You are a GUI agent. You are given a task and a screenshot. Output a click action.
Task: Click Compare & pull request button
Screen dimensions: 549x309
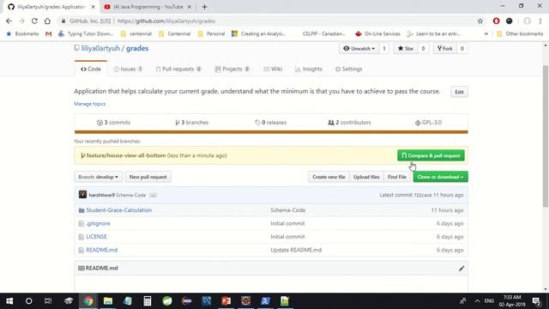point(431,155)
